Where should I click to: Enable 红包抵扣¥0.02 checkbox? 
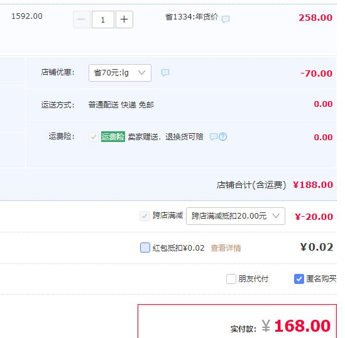[x=145, y=248]
